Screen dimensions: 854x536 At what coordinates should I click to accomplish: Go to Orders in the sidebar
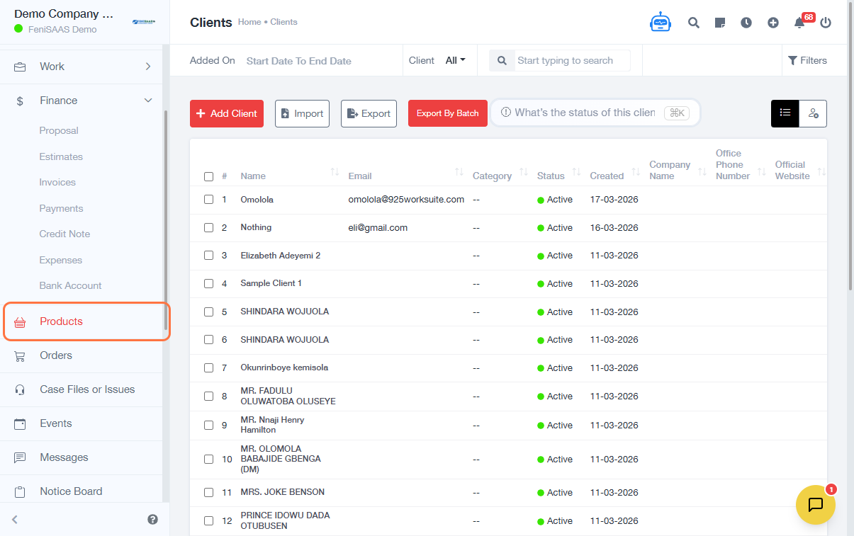(56, 355)
